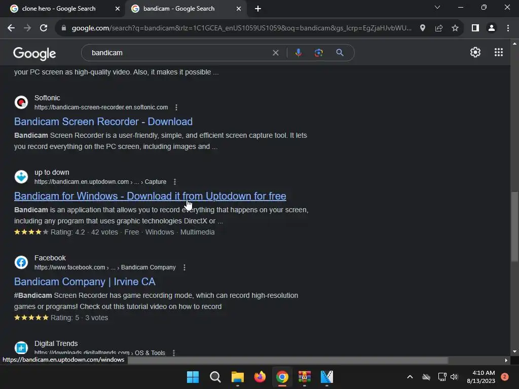Open more options for uptodown result
Screen dimensions: 519x389
point(175,182)
